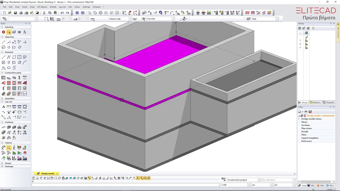The width and height of the screenshot is (340, 191).
Task: Collapse the Camera section
Action: (2, 143)
